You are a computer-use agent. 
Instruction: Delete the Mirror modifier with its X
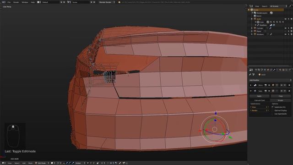coord(289,85)
